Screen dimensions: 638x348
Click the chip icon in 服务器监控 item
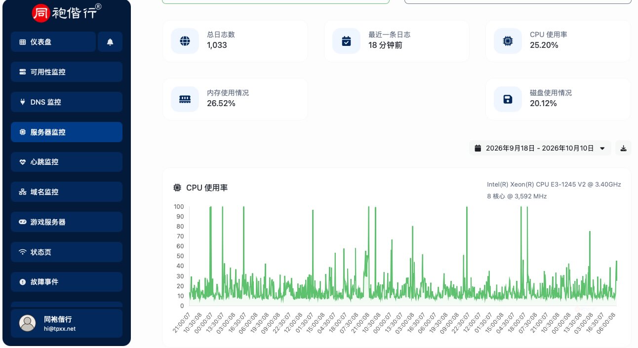click(23, 132)
